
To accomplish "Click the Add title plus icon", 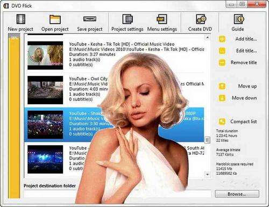I will click(x=222, y=39).
